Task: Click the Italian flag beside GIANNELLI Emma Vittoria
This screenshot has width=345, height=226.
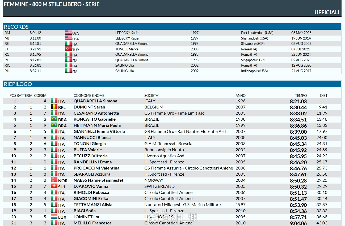Action: [54, 131]
